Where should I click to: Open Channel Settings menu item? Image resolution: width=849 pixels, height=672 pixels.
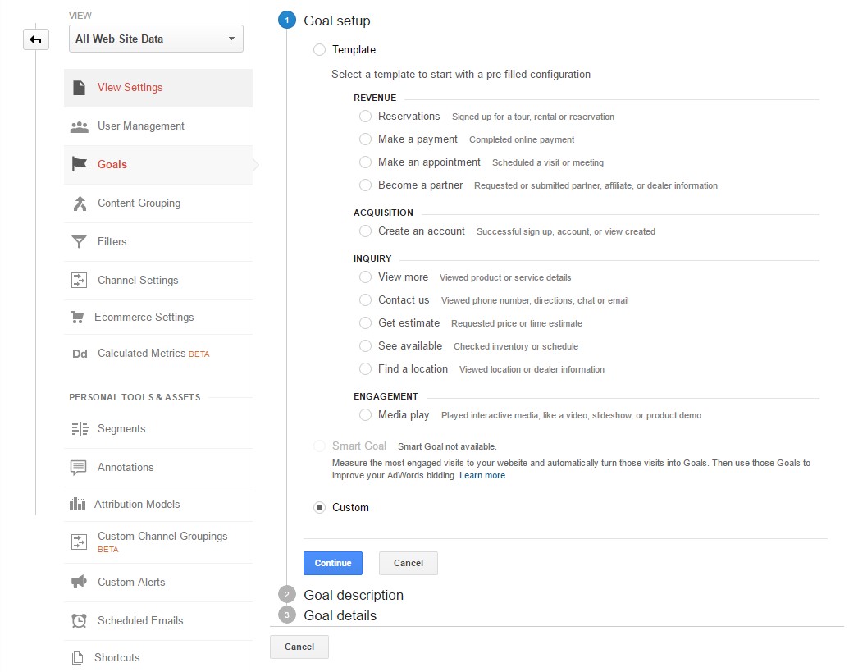pos(158,280)
